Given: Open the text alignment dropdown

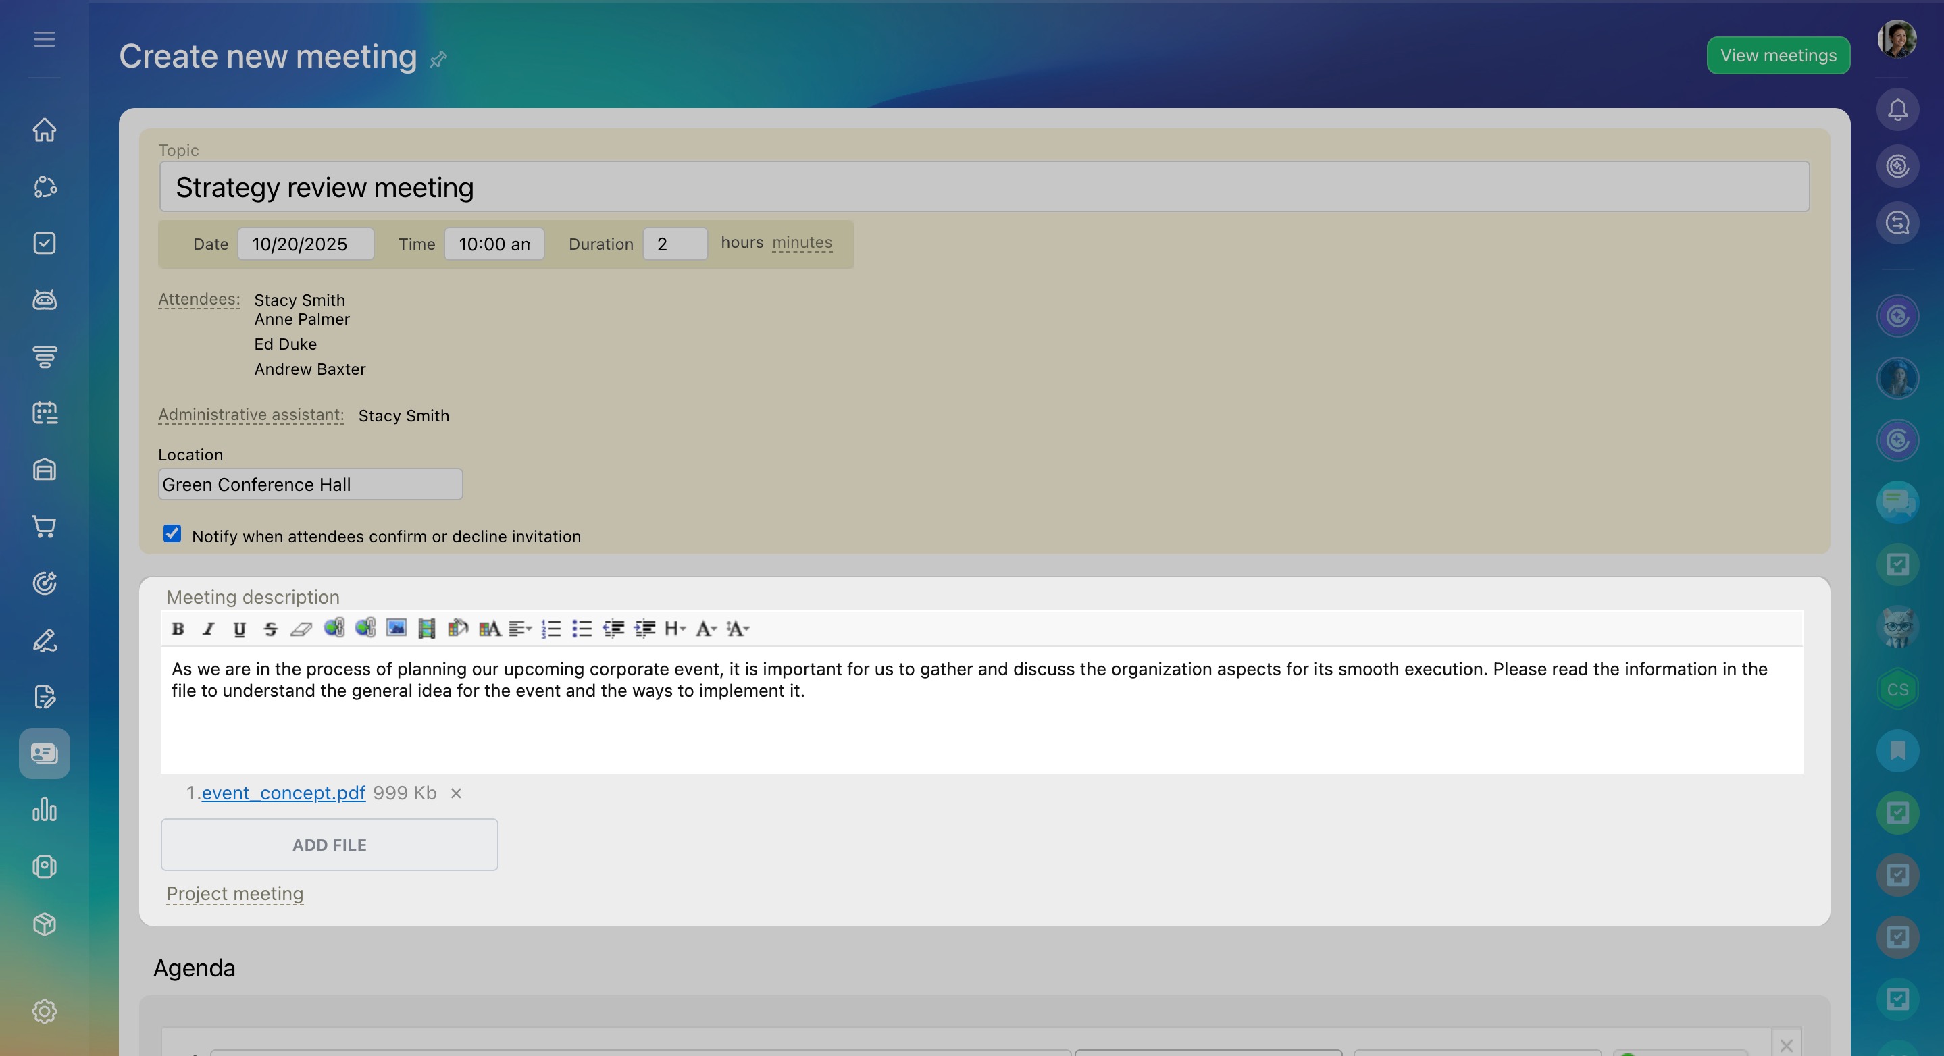Looking at the screenshot, I should [520, 629].
